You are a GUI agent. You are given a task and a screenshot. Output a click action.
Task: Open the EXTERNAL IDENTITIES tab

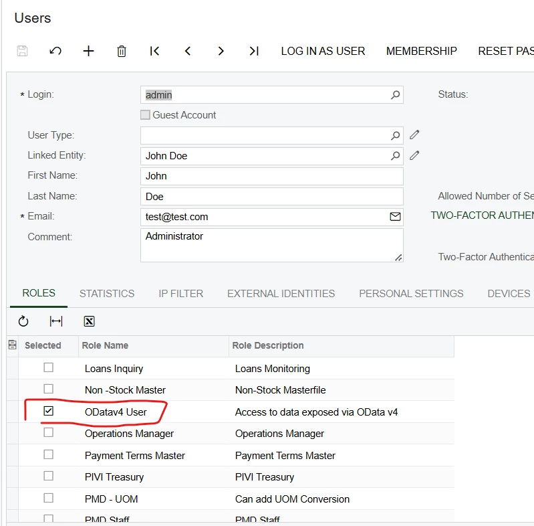(x=281, y=293)
